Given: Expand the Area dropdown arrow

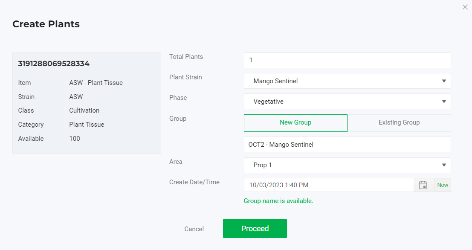Looking at the screenshot, I should tap(444, 165).
